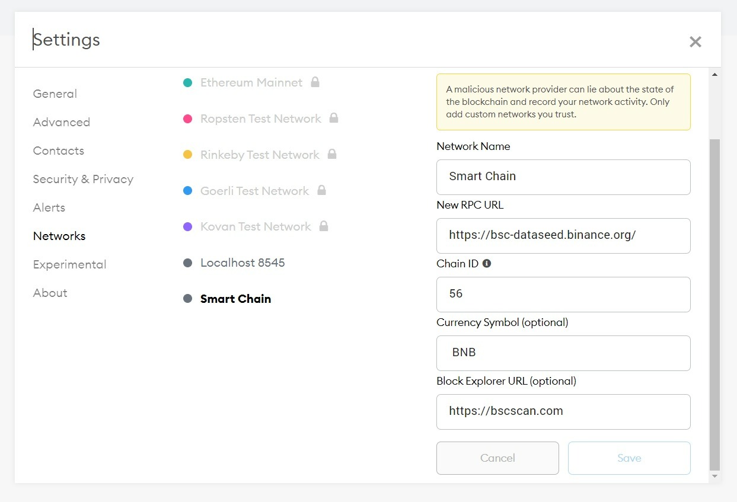Image resolution: width=737 pixels, height=502 pixels.
Task: Click the lock icon next to Ropsten Test Network
Action: click(334, 118)
